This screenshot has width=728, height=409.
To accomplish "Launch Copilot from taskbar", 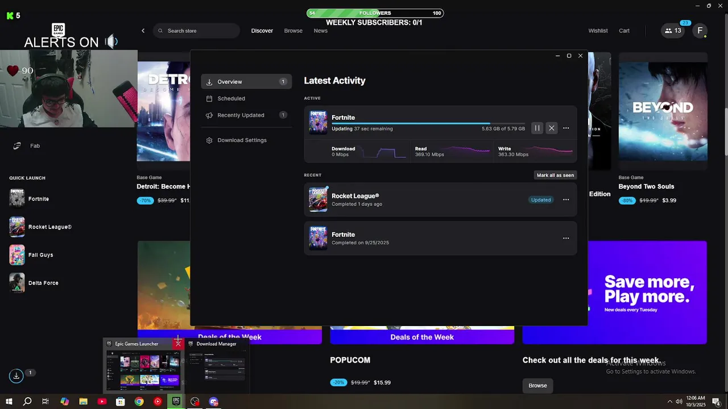I will coord(64,402).
